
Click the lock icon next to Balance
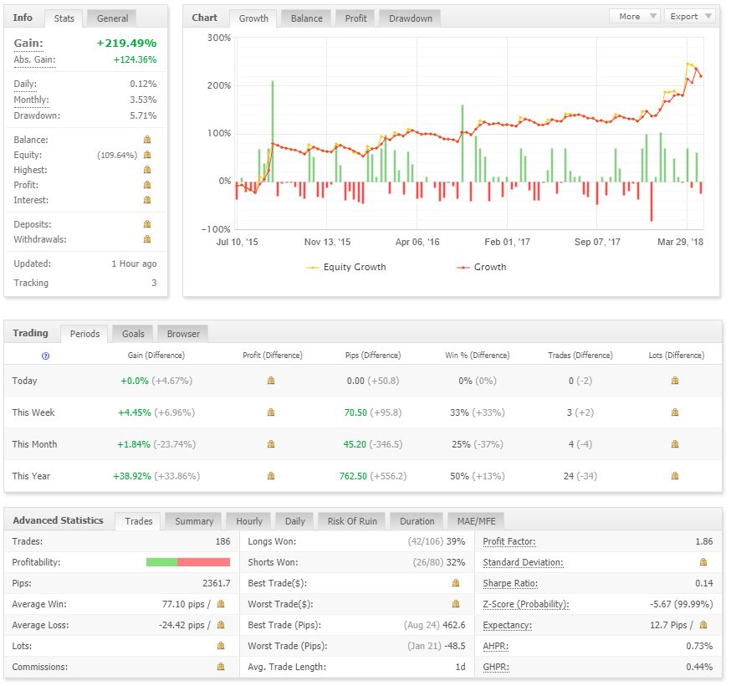pyautogui.click(x=147, y=140)
